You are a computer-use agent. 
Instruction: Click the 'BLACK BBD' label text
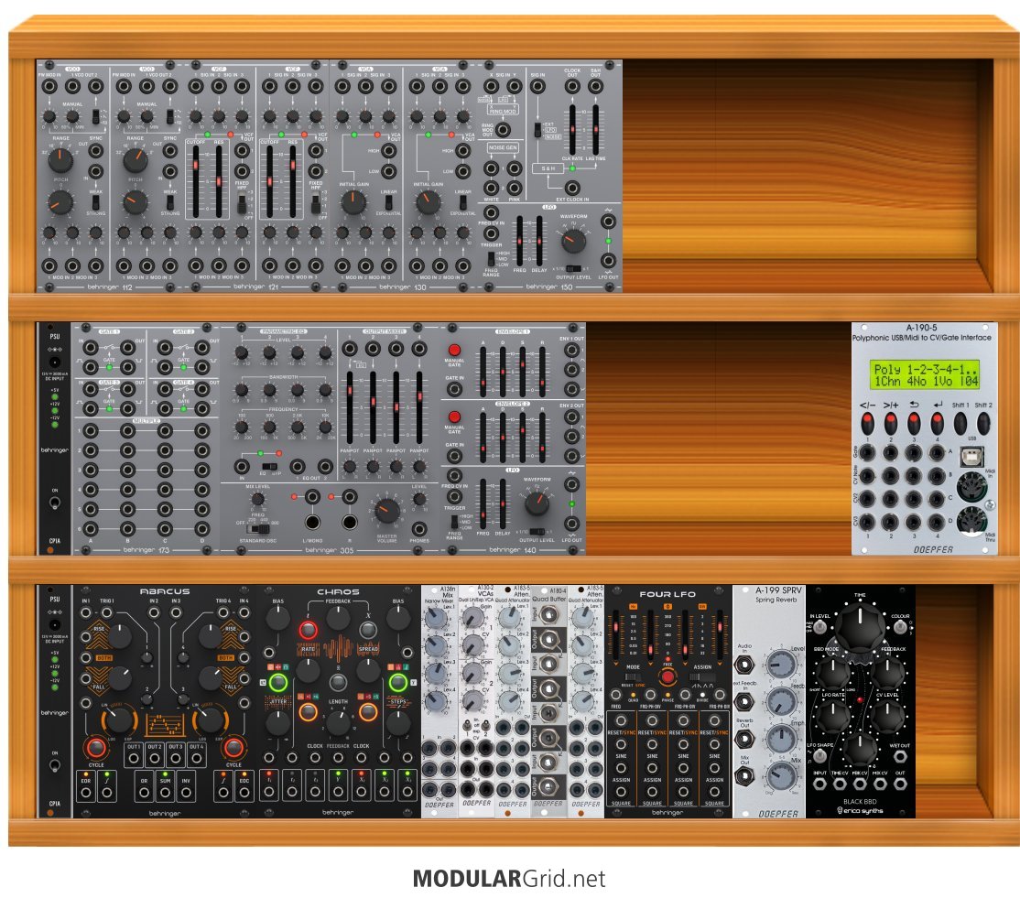pyautogui.click(x=860, y=802)
